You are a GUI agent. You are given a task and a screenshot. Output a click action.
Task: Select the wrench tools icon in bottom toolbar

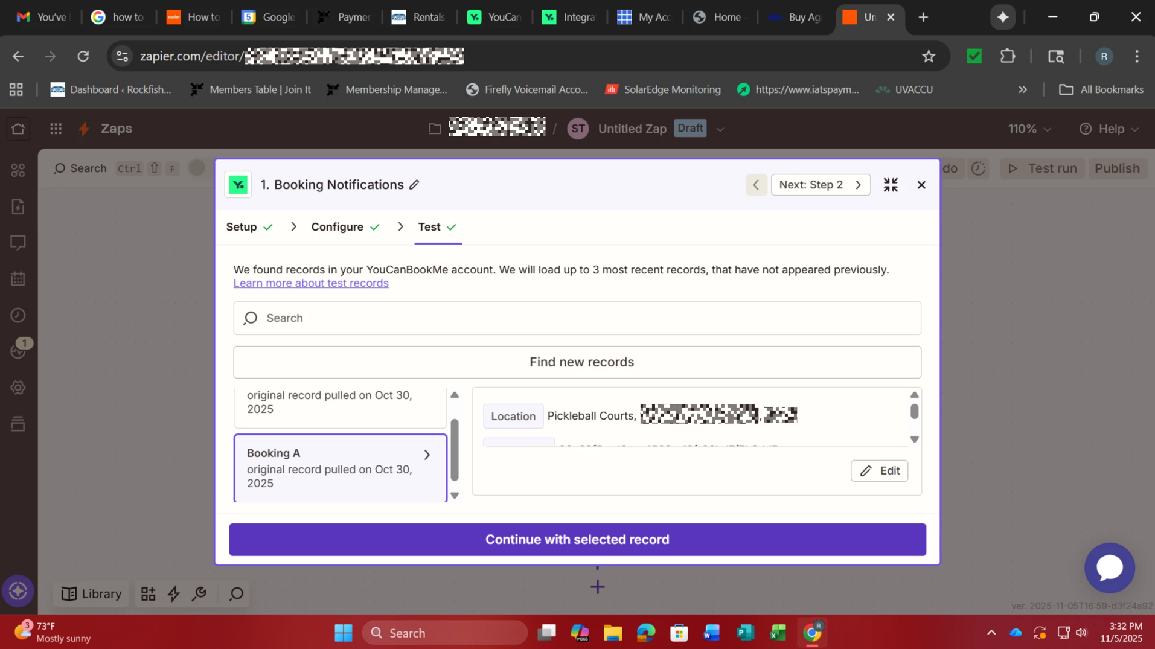click(x=199, y=594)
